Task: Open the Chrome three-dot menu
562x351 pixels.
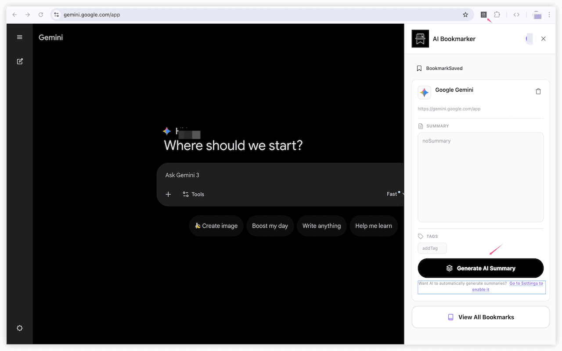Action: [549, 14]
